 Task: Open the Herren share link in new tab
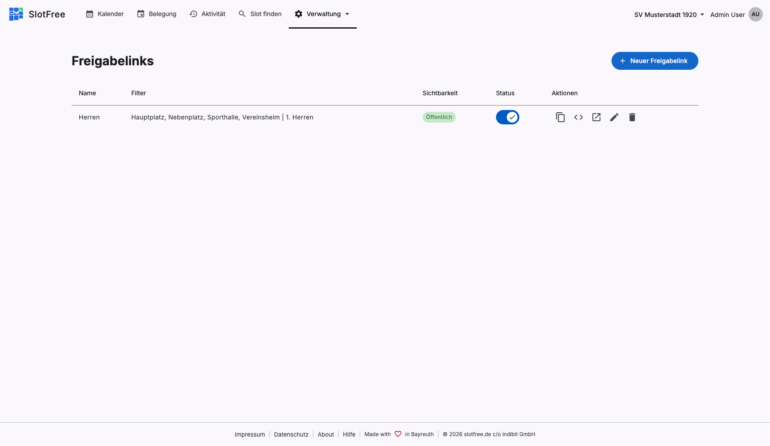(596, 117)
